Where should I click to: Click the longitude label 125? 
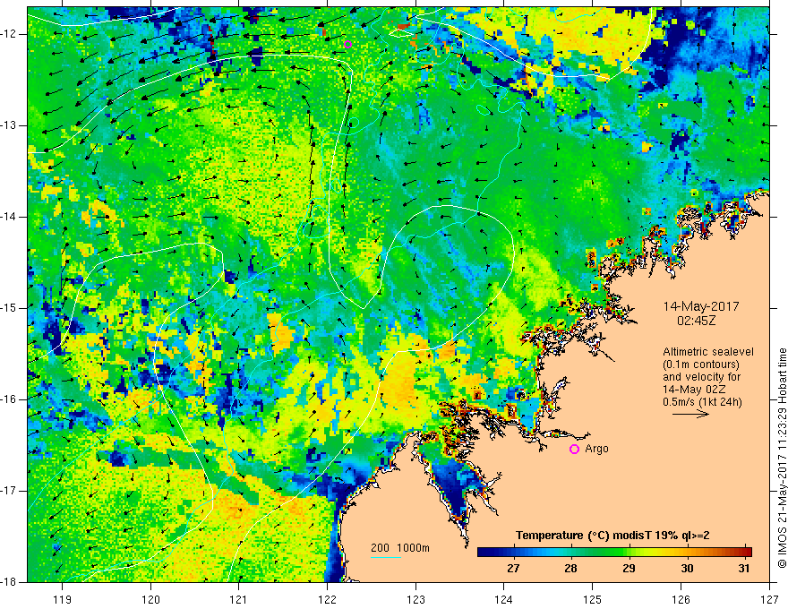click(x=593, y=599)
